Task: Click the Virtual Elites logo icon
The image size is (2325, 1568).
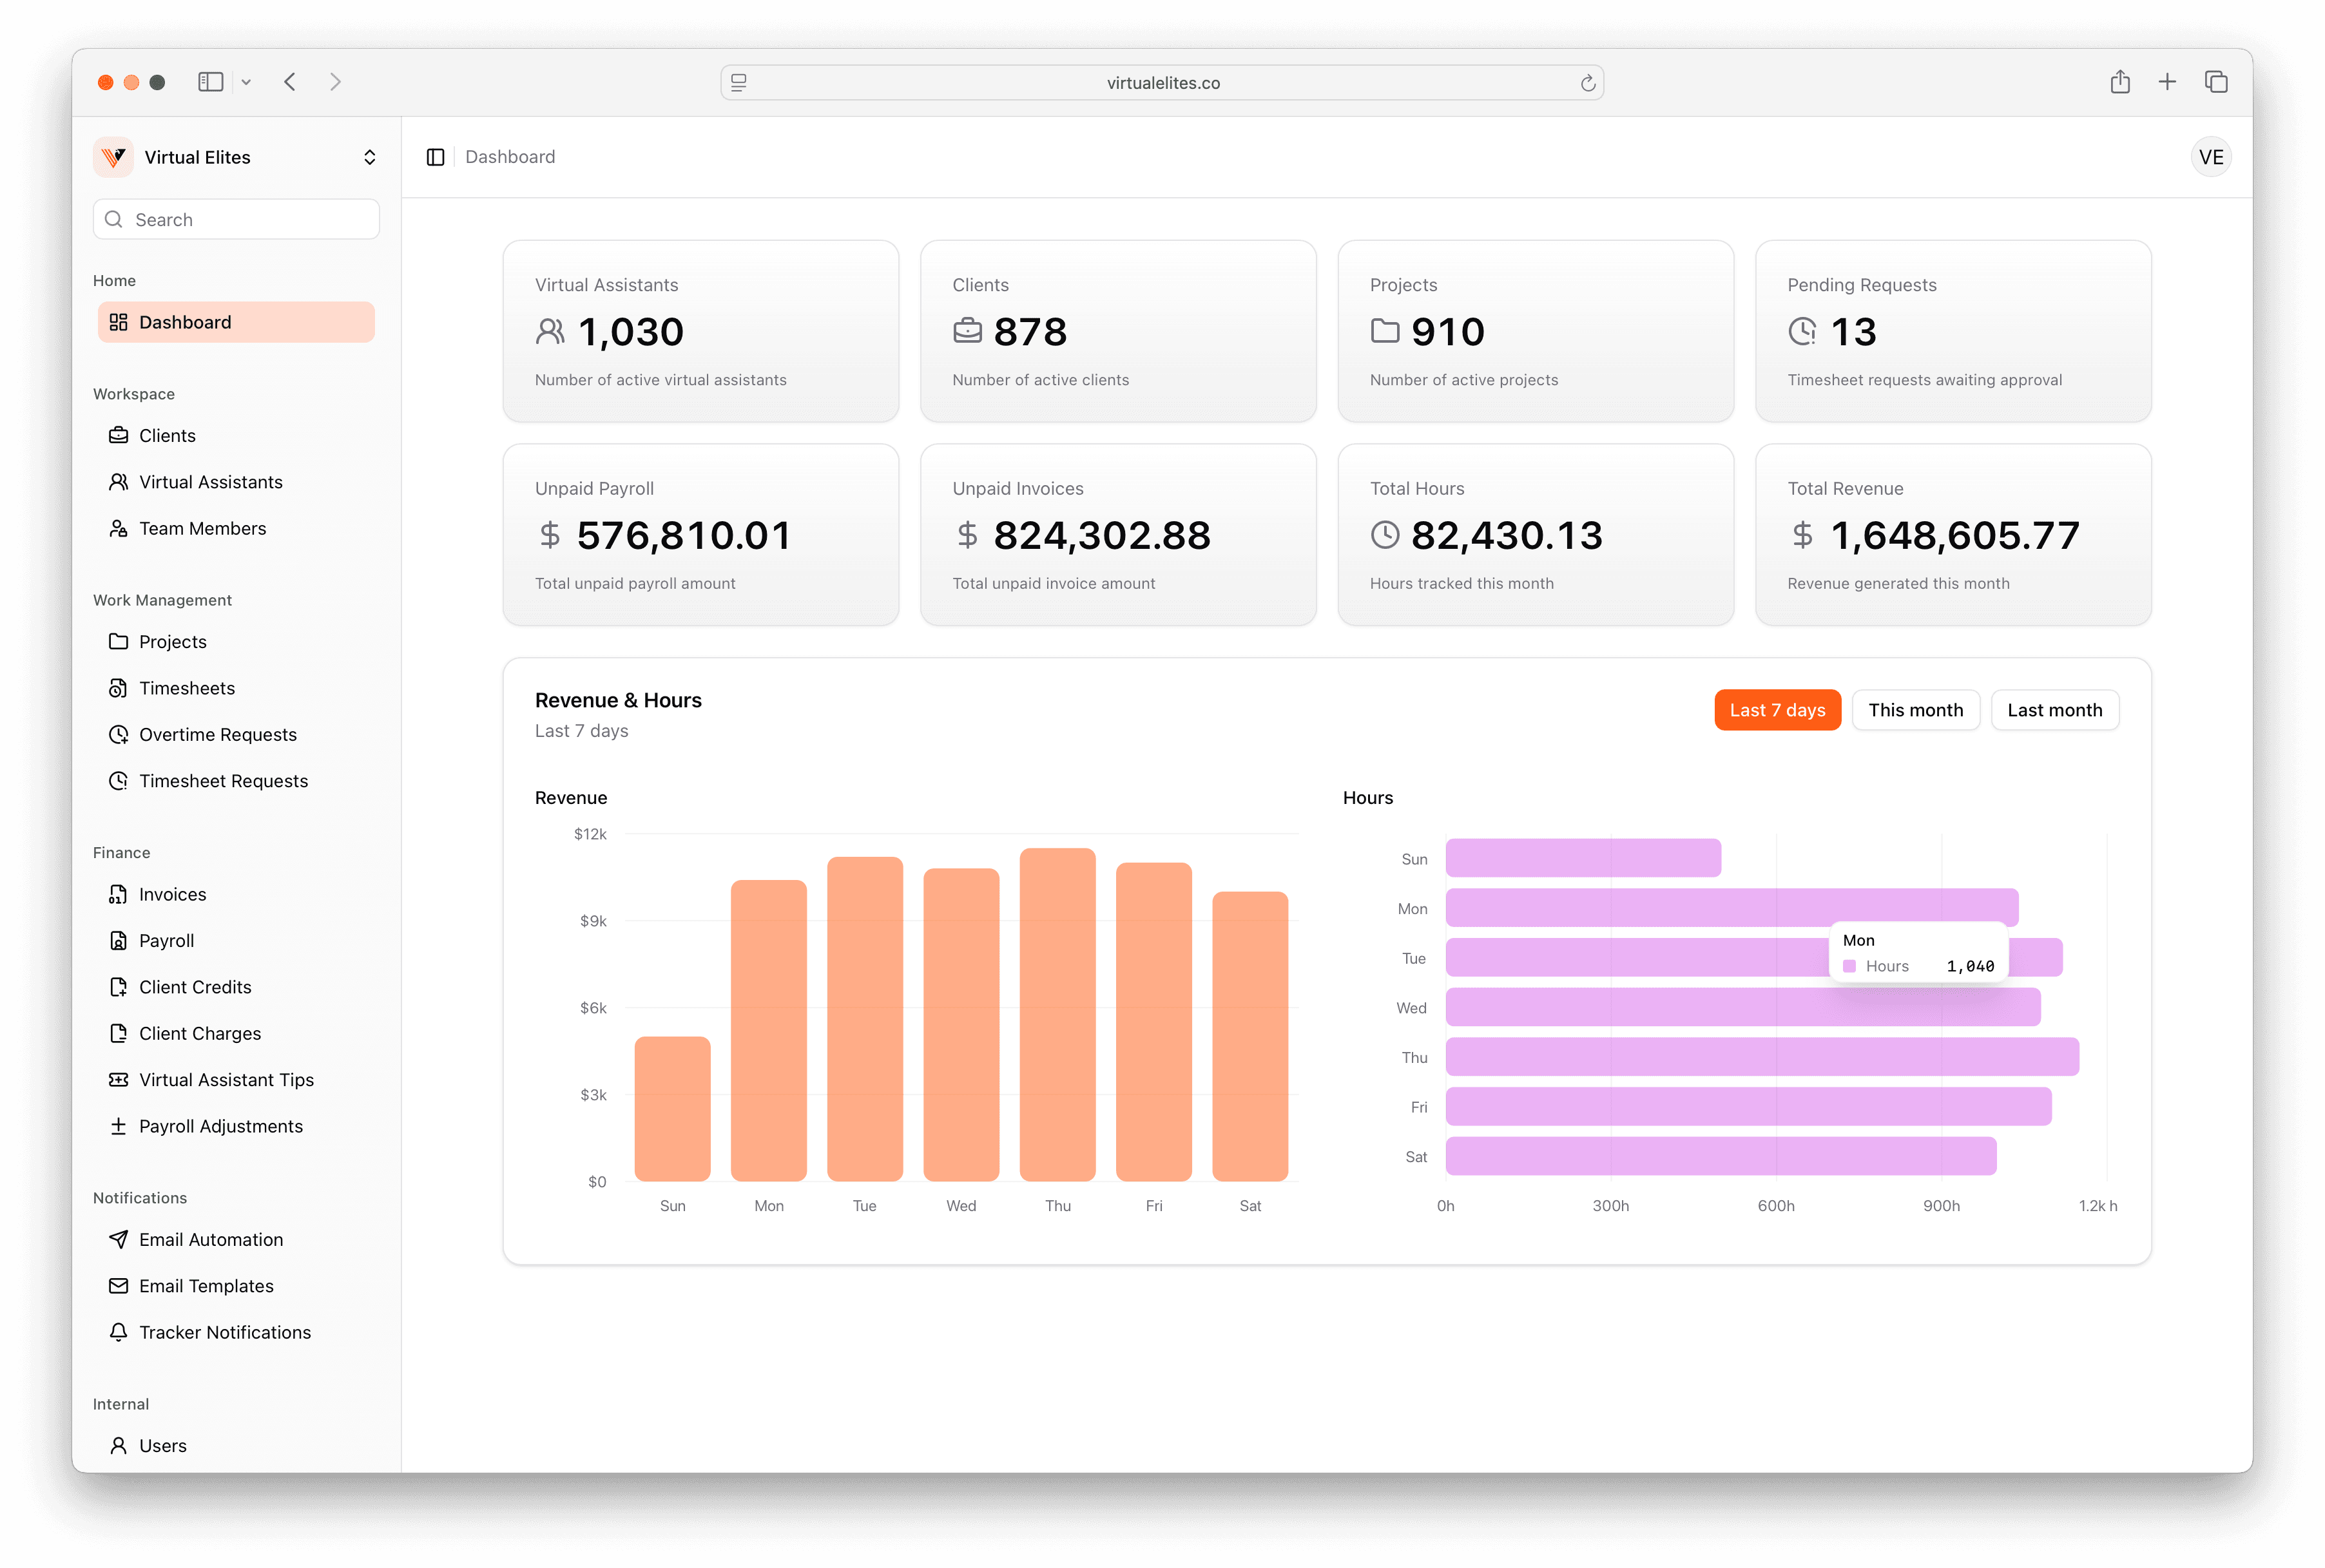Action: [113, 157]
